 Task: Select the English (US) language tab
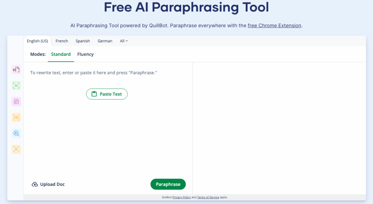point(38,41)
